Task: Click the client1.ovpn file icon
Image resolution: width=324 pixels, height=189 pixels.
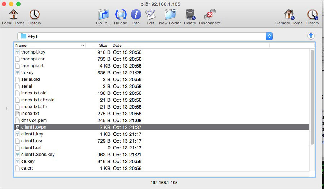Action: point(18,127)
